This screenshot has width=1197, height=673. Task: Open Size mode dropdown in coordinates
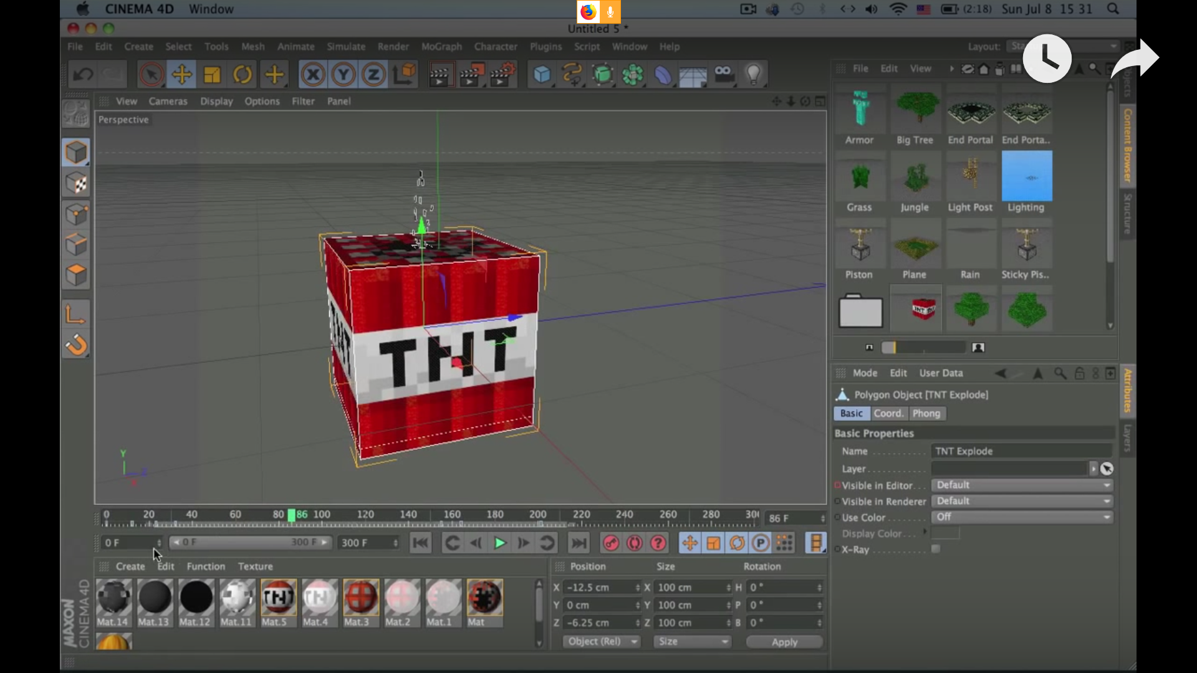[693, 641]
